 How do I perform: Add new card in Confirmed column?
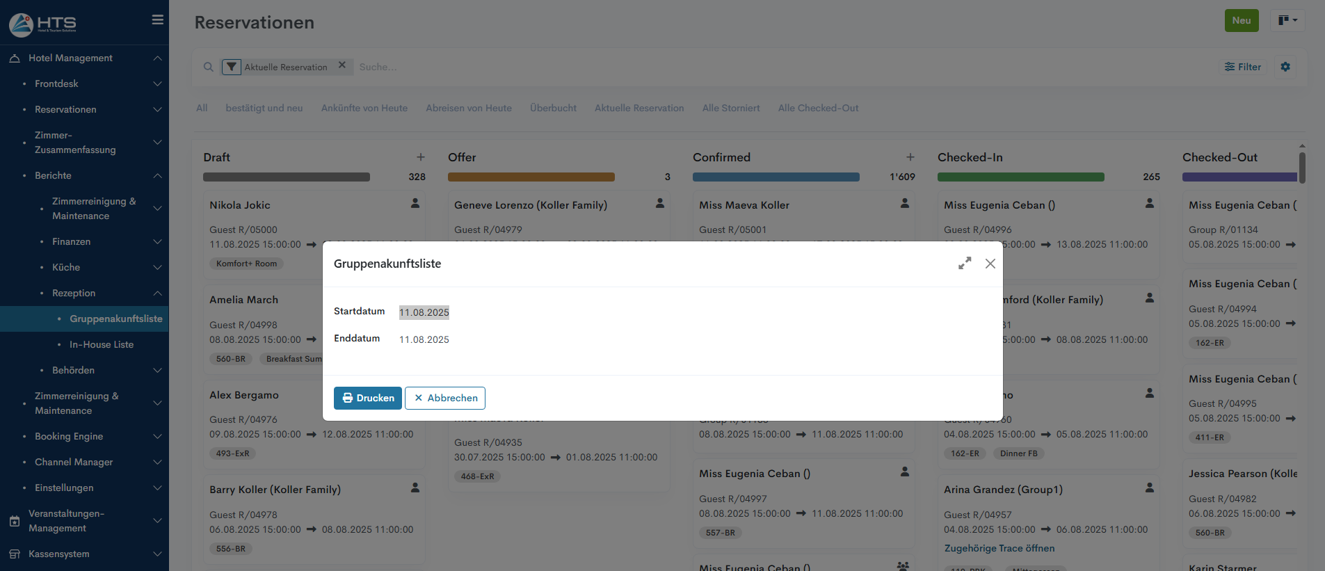click(910, 157)
